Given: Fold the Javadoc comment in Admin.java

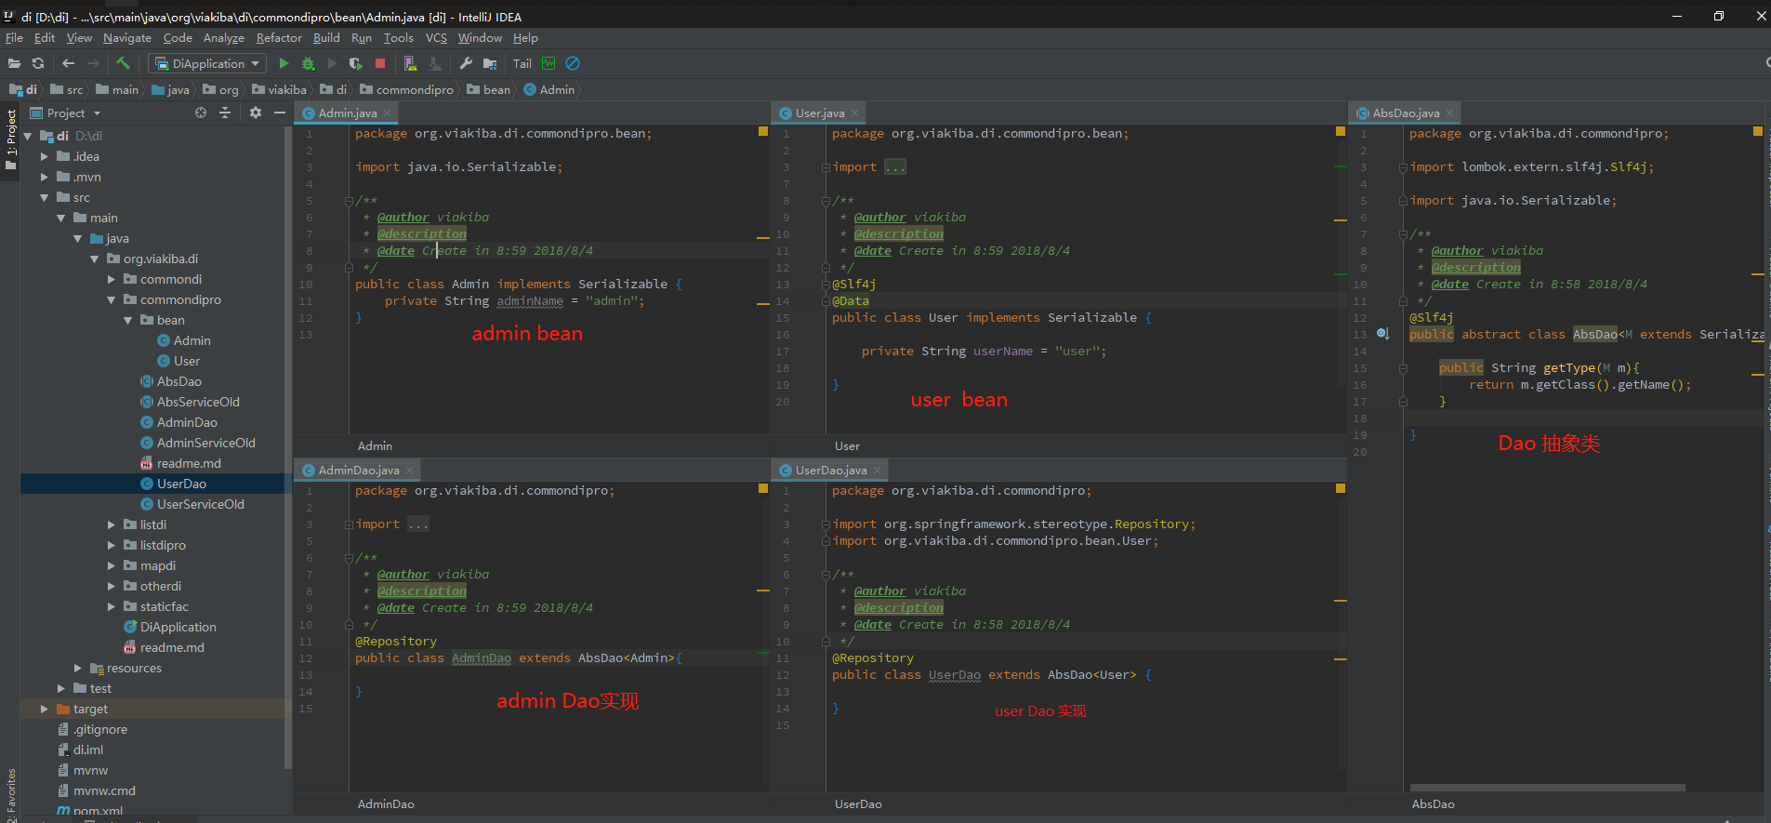Looking at the screenshot, I should pos(349,201).
